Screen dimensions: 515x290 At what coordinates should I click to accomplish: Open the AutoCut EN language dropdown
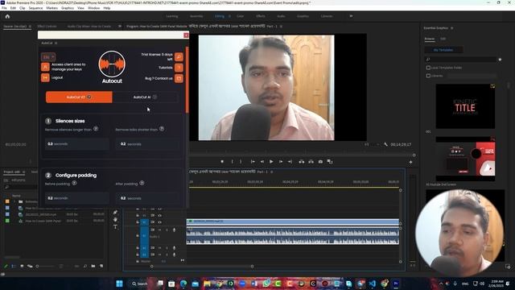[x=48, y=57]
